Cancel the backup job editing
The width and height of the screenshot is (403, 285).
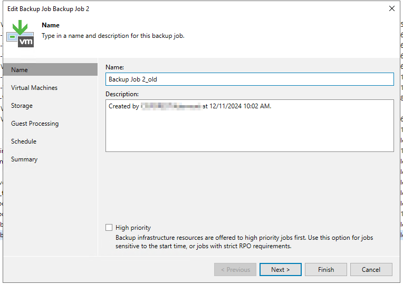371,270
